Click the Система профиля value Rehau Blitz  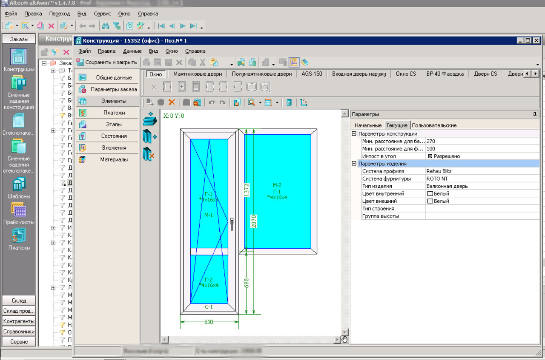[x=439, y=171]
